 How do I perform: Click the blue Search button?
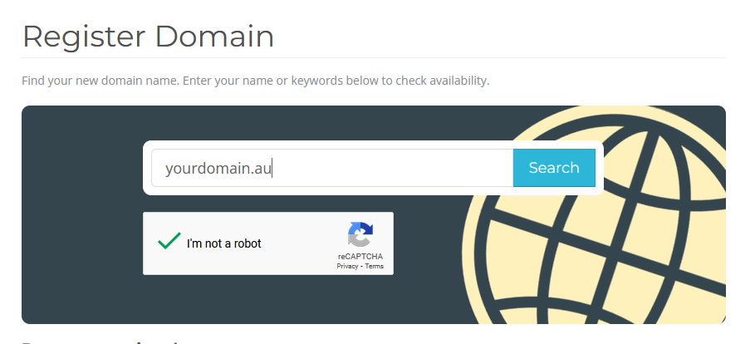click(554, 168)
